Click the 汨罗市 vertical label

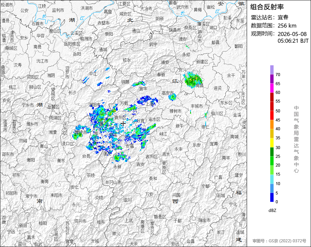(67, 72)
